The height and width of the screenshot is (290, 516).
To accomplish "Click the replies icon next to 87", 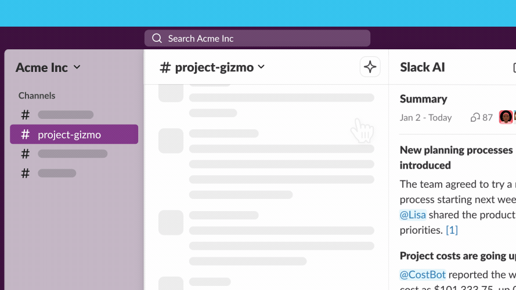I will (x=475, y=118).
